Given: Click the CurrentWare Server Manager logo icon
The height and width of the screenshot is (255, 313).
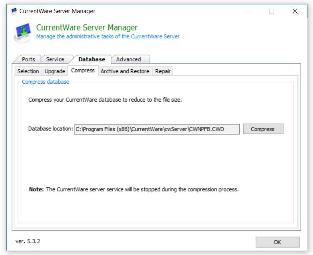Looking at the screenshot, I should click(23, 33).
